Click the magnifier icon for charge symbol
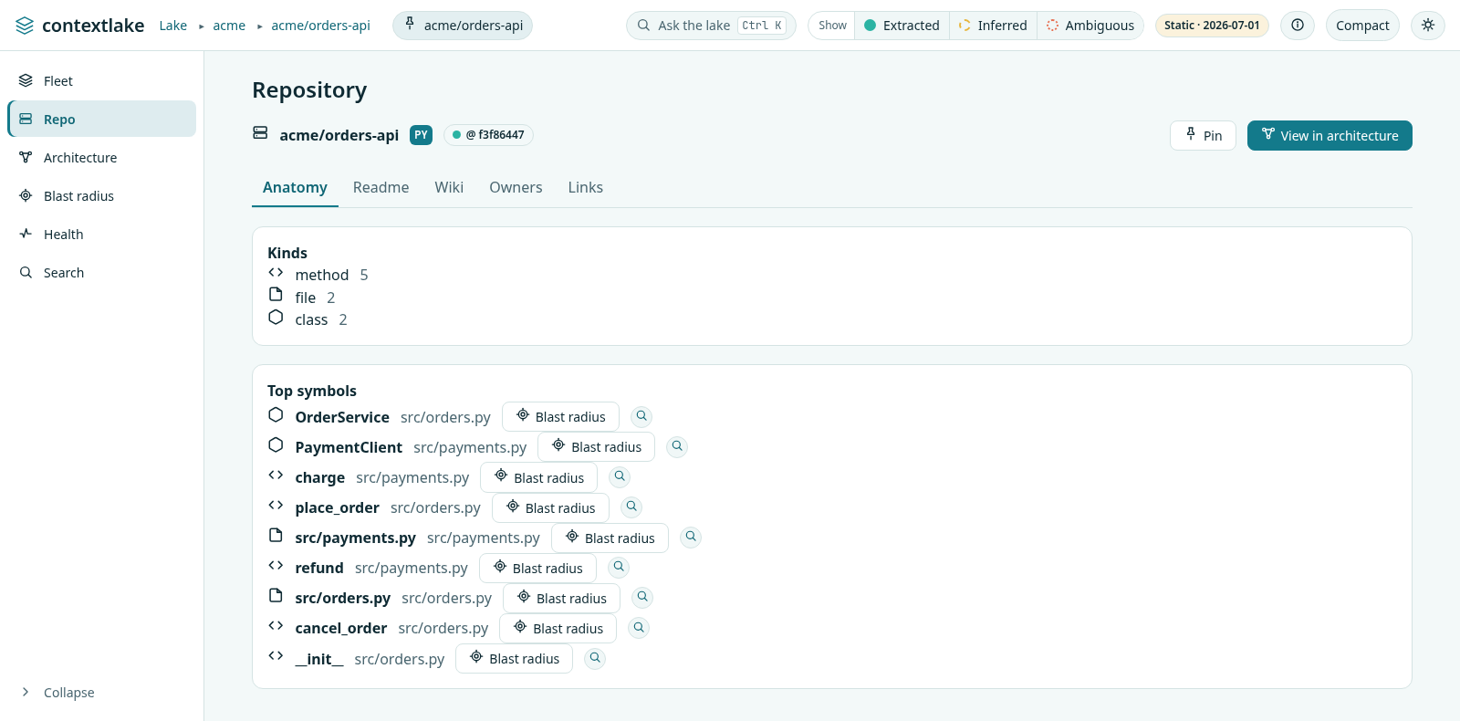This screenshot has width=1460, height=721. coord(620,476)
